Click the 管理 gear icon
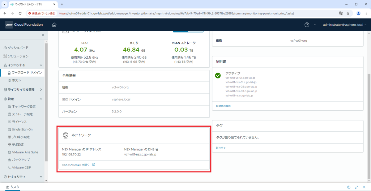The width and height of the screenshot is (371, 191). (5, 99)
